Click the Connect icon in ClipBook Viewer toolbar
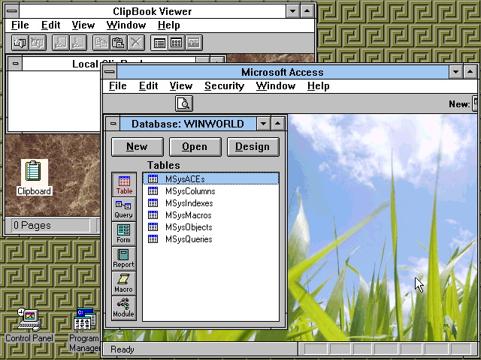481x360 pixels. (x=20, y=43)
